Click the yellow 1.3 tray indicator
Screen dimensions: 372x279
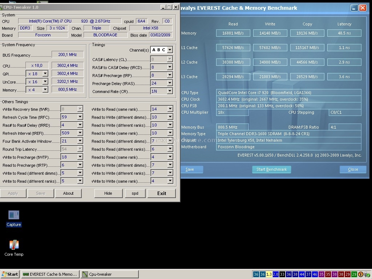(x=269, y=274)
